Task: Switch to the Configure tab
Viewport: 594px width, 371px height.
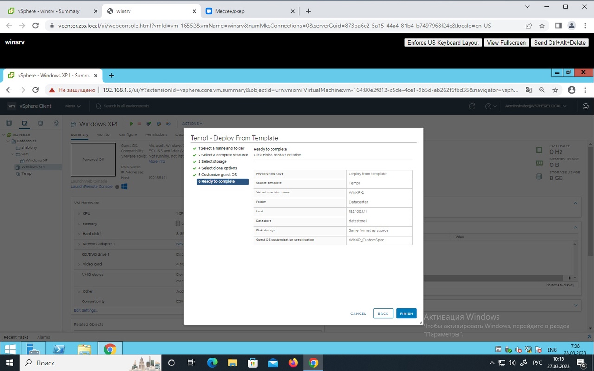Action: pyautogui.click(x=128, y=134)
